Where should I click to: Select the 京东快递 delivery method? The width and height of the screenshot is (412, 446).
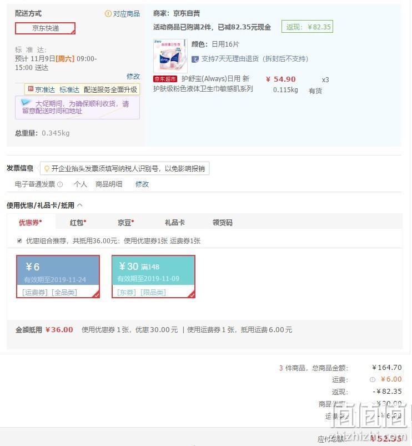(45, 28)
